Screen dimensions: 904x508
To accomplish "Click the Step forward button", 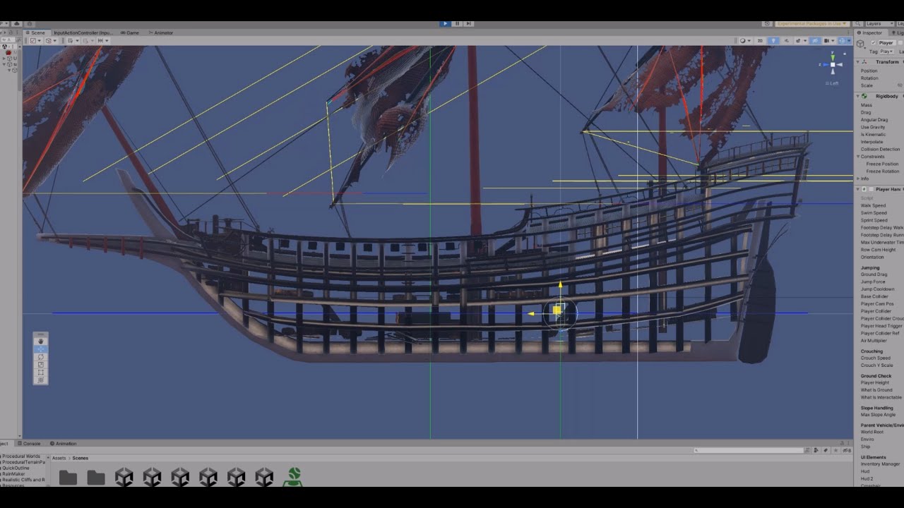I will pos(468,23).
